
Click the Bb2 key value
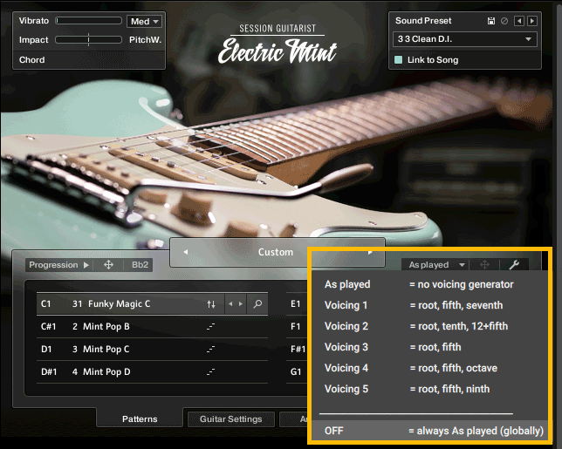pos(140,265)
